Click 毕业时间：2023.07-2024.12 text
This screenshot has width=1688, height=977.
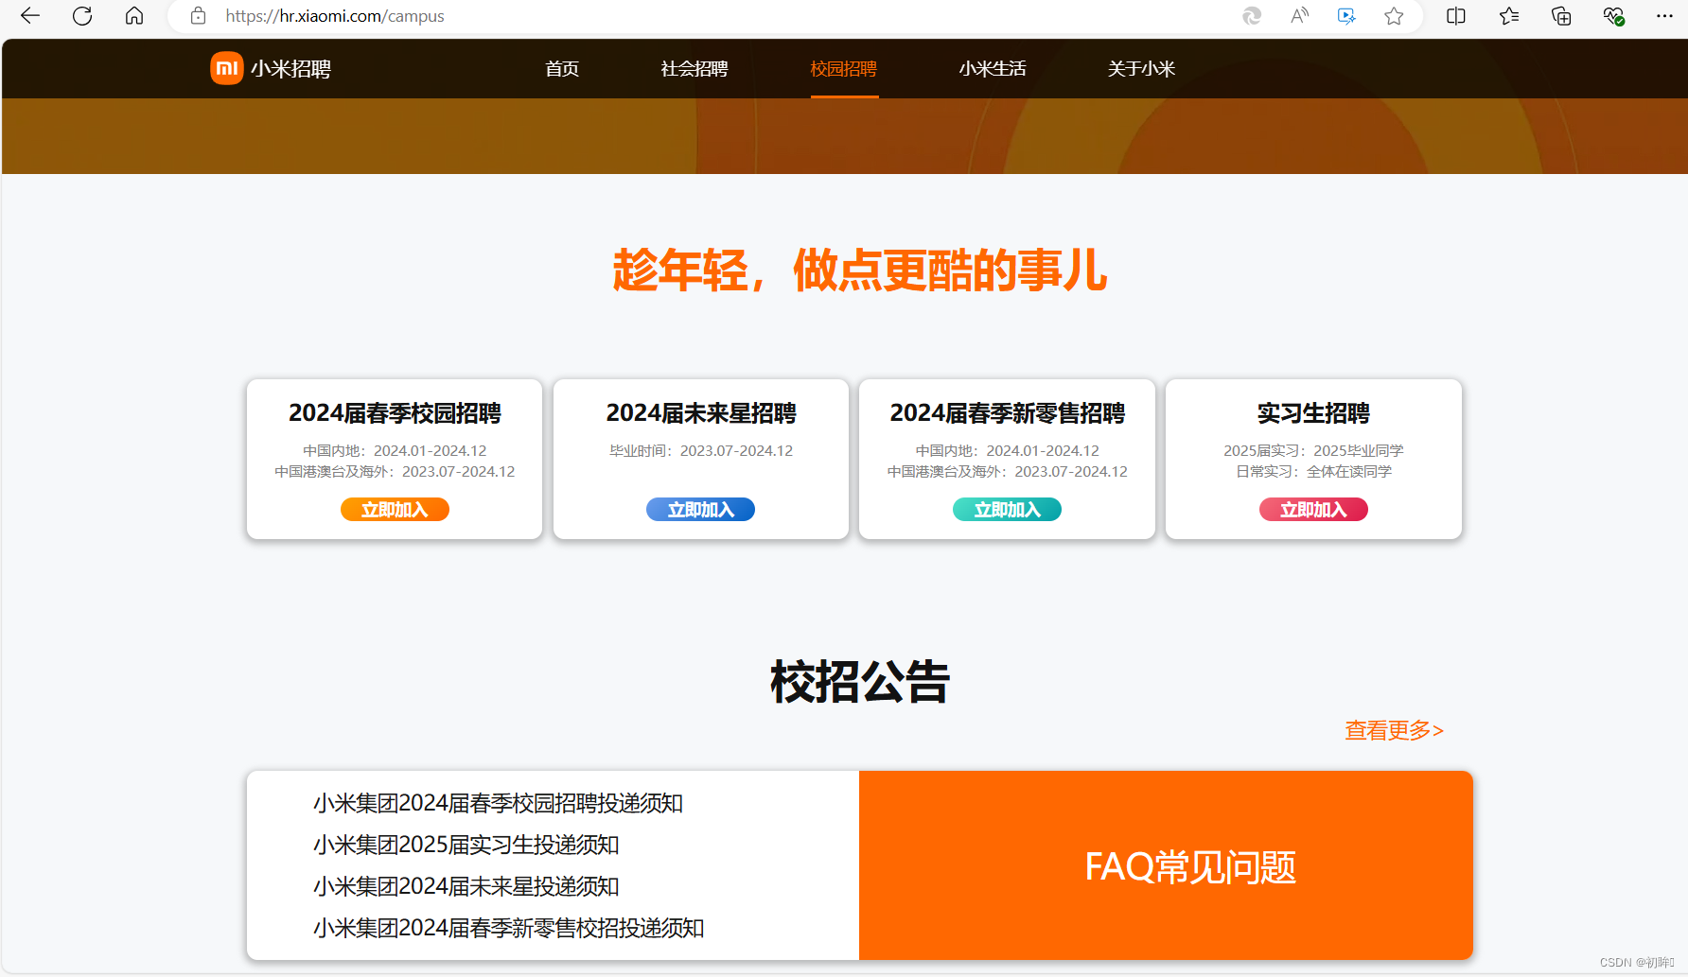(x=700, y=451)
